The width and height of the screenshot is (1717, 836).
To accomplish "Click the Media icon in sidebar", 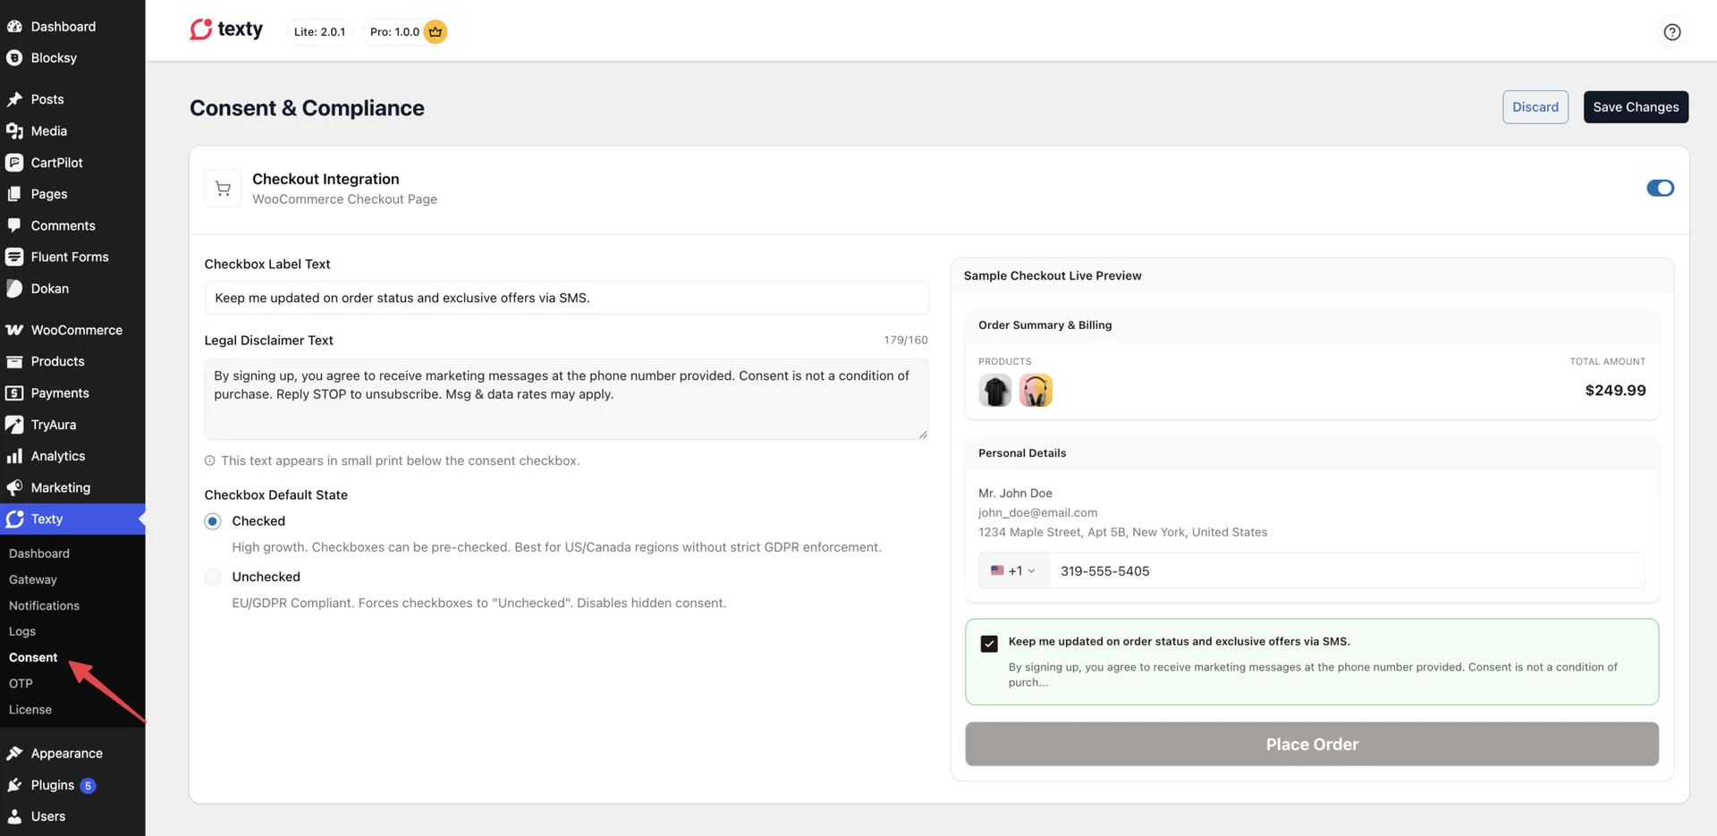I will coord(14,131).
